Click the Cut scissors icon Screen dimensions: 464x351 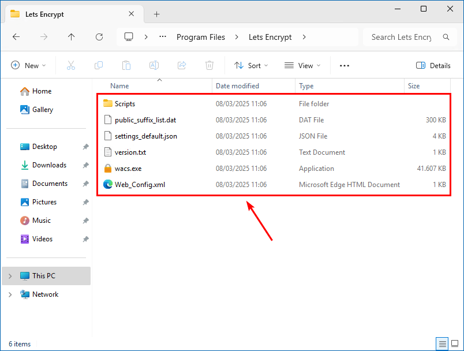pyautogui.click(x=71, y=65)
